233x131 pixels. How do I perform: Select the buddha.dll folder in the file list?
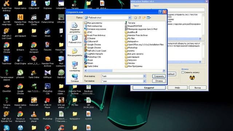(x=131, y=32)
